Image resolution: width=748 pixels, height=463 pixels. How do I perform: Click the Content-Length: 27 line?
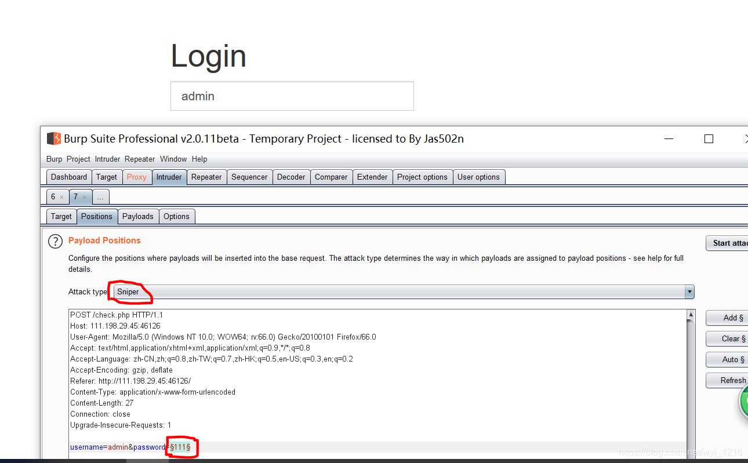(x=102, y=403)
